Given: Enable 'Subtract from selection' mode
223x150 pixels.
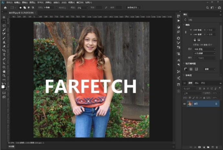Looking at the screenshot, I should pyautogui.click(x=29, y=8).
